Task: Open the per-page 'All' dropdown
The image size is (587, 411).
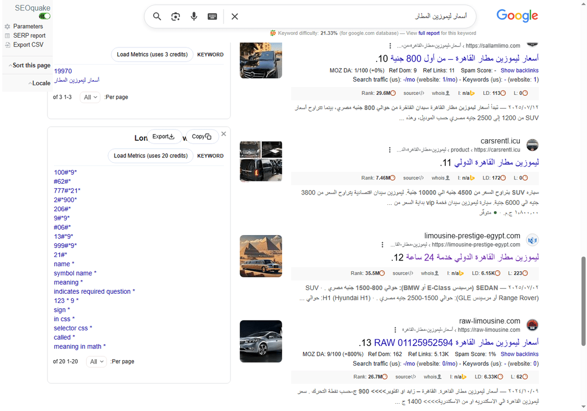Action: coord(90,97)
